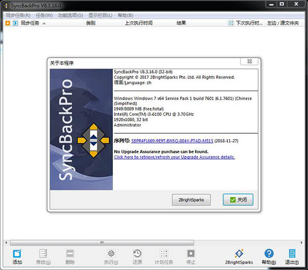Click the 帮助 (Help) question mark icon

pos(269,254)
